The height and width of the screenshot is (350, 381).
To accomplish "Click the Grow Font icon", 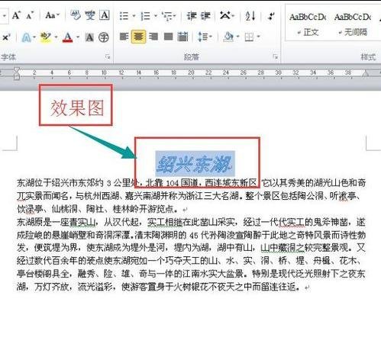I will point(16,15).
